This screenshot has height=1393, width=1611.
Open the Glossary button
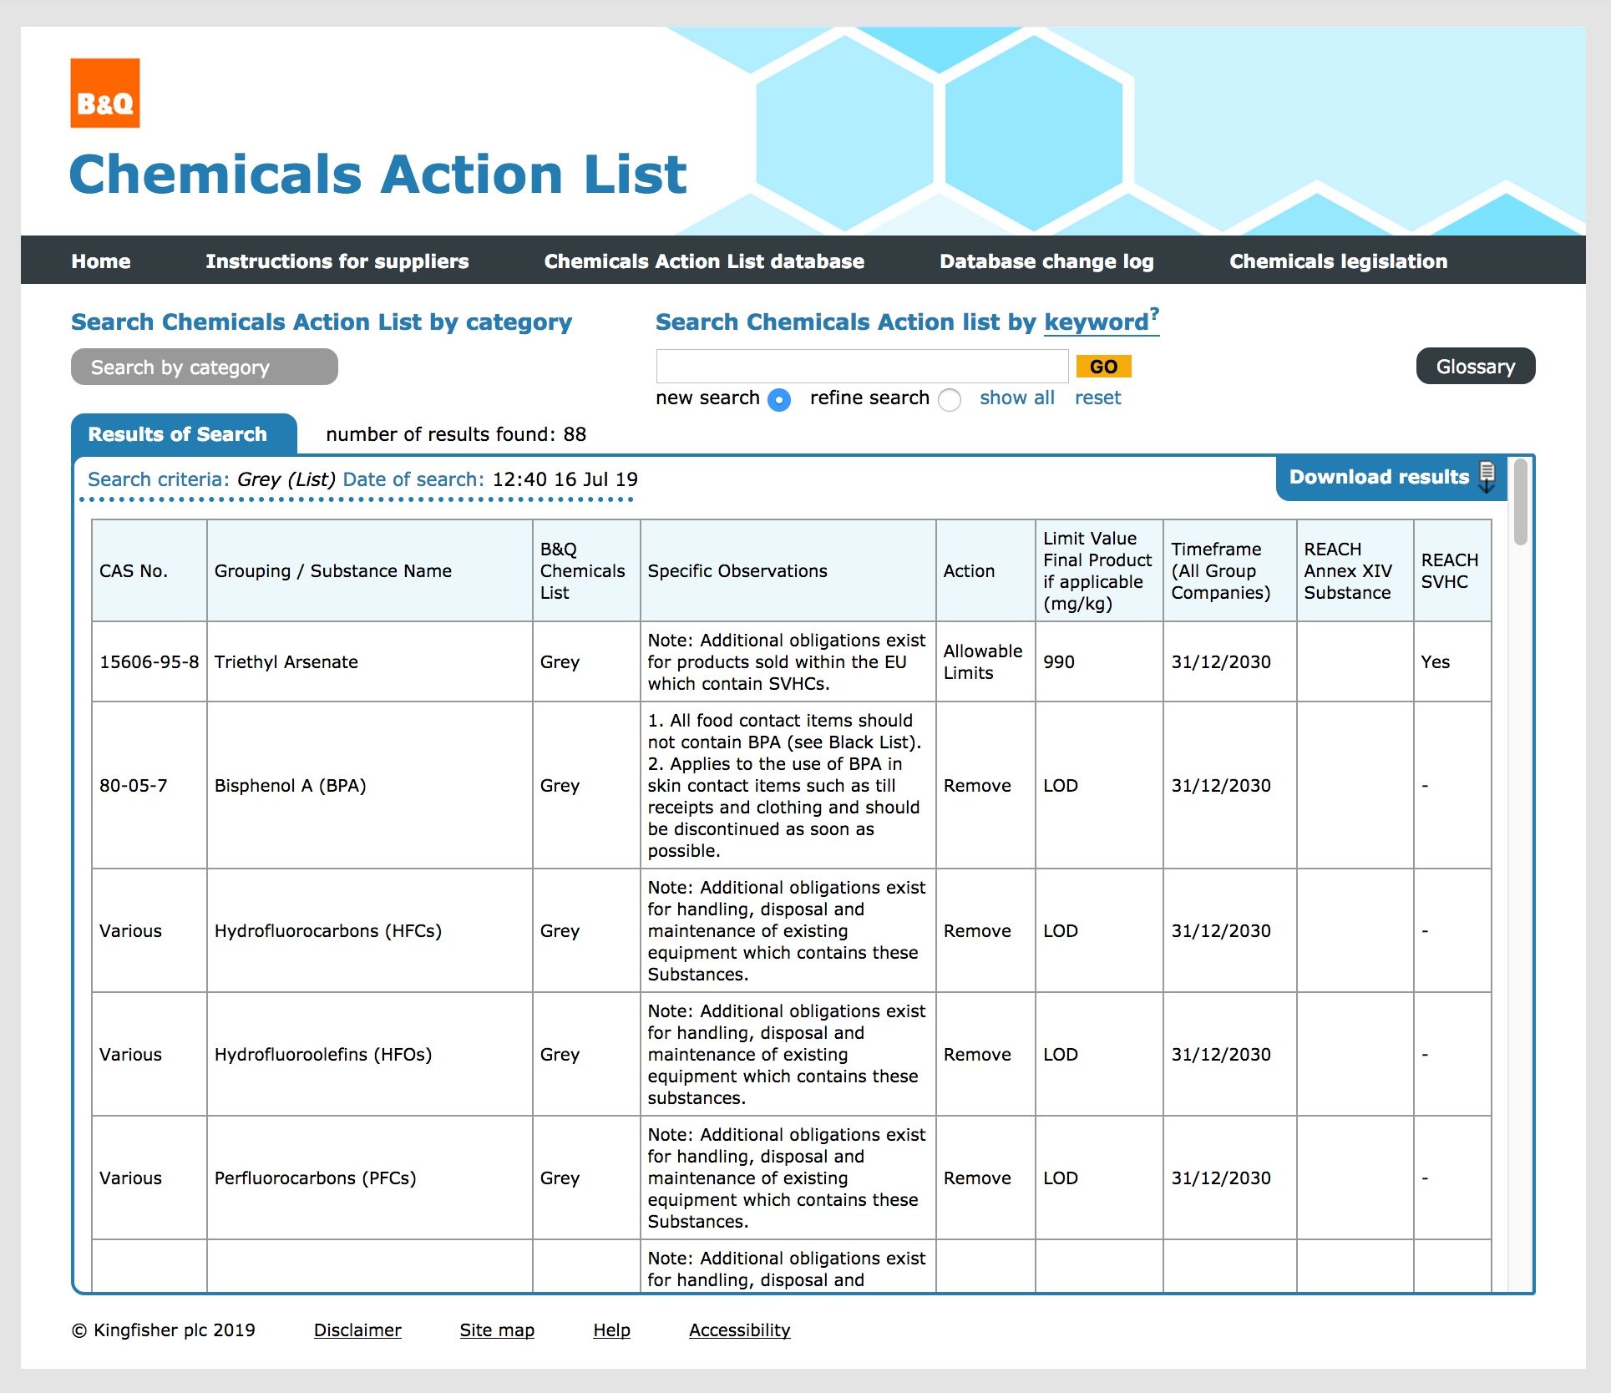click(x=1476, y=366)
